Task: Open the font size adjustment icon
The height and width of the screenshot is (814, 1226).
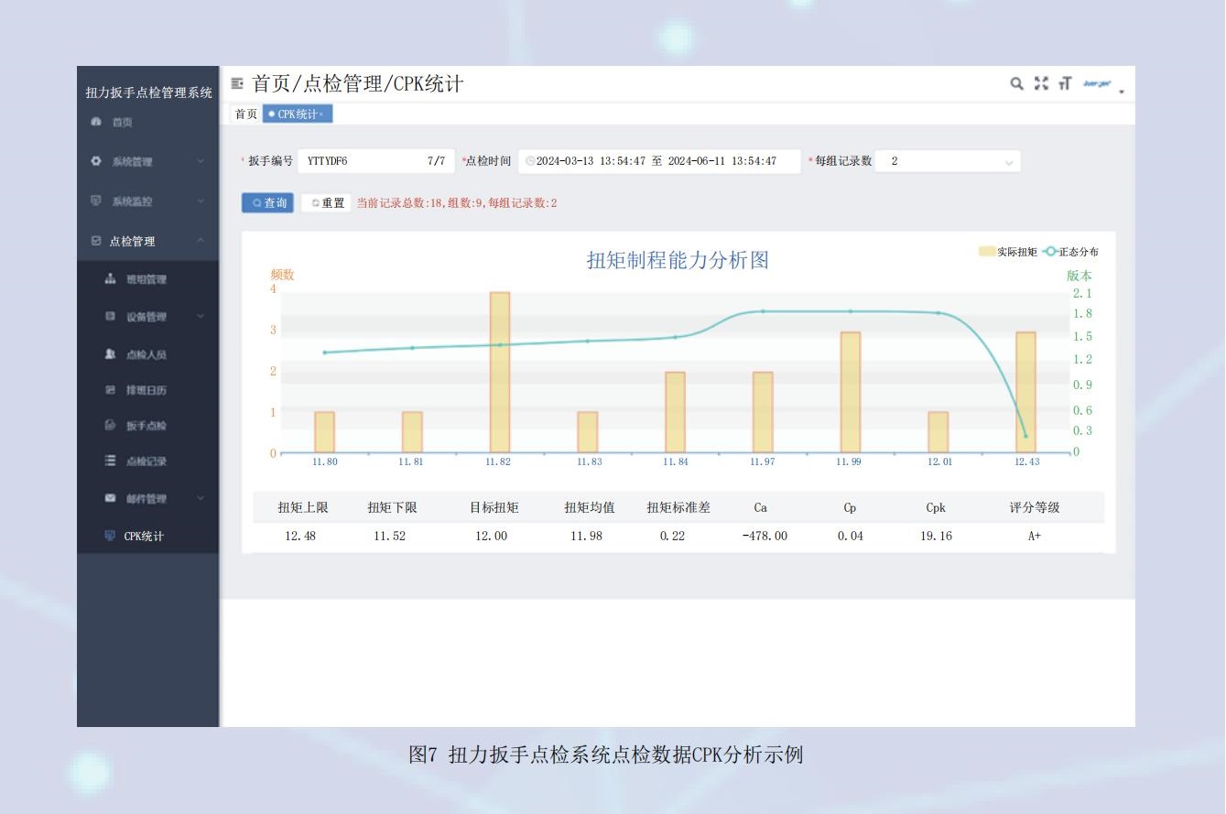Action: pos(1064,84)
